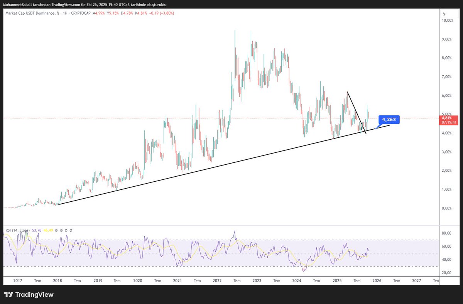Screen dimensions: 463x304
Task: Click the 6,00% price axis label
Action: [x=447, y=96]
